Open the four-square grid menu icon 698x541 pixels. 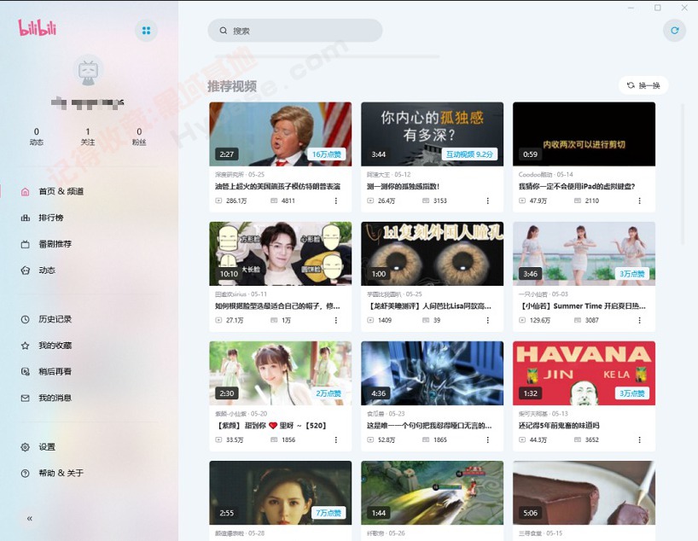point(146,30)
